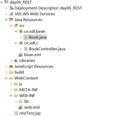Click the restTest.jsp file icon
Screen dimensions: 118x117
pos(16,113)
